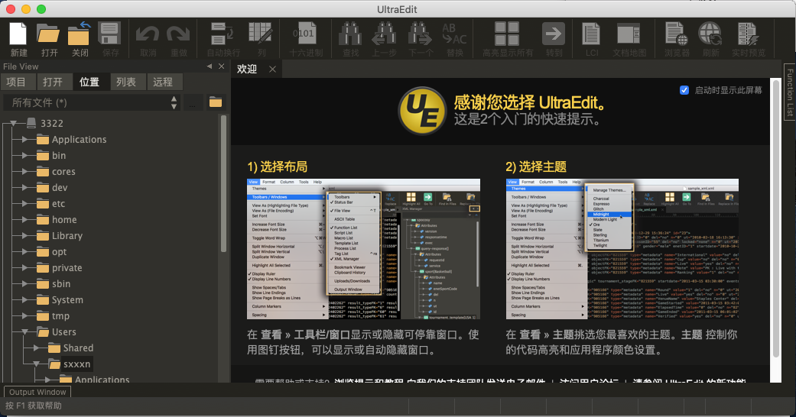The image size is (796, 417).
Task: Click the 转到 (Go to) arrow icon
Action: point(554,34)
